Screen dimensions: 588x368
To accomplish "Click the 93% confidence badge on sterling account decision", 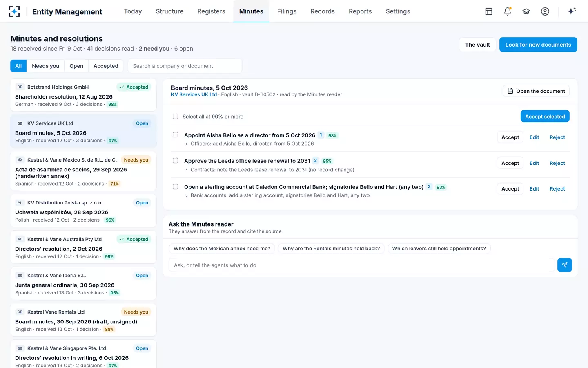I will pos(441,187).
